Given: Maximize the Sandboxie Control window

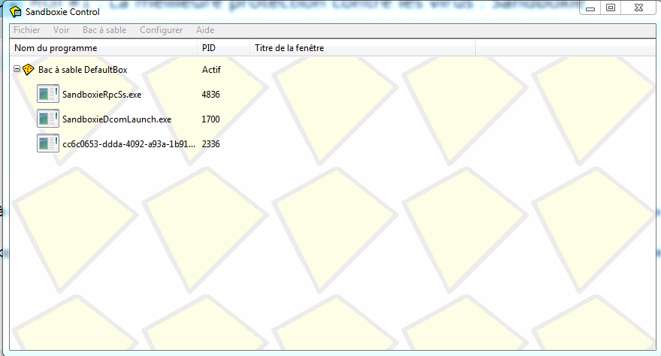Looking at the screenshot, I should pos(611,8).
